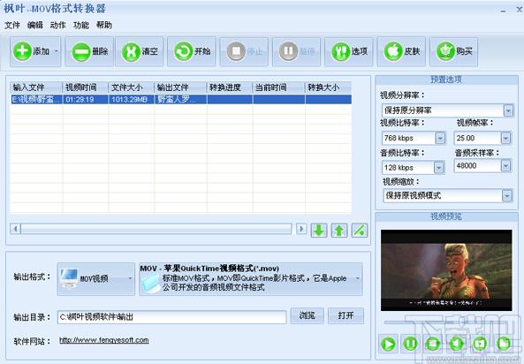Expand the MOV QuickTime format description dropdown
524x364 pixels.
(357, 279)
